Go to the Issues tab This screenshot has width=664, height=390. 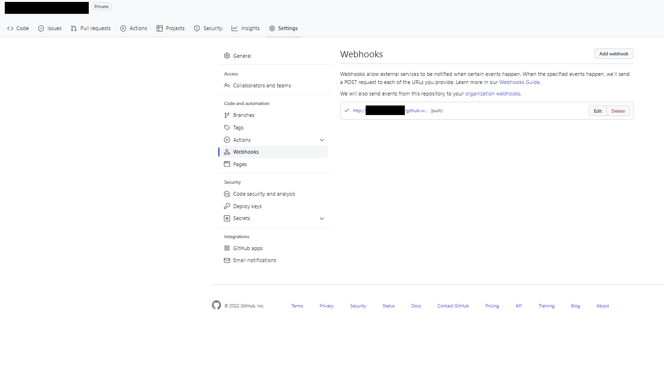[x=50, y=28]
